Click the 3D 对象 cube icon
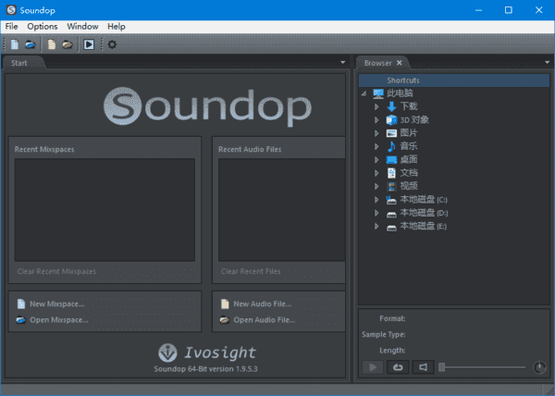The image size is (555, 396). pyautogui.click(x=391, y=120)
